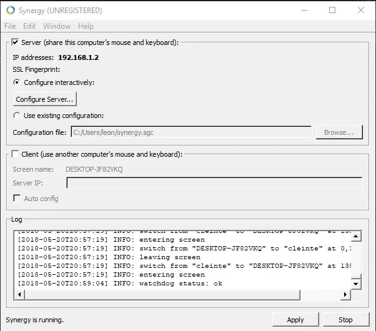The width and height of the screenshot is (376, 331).
Task: Click the log horizontal scrollbar thumb
Action: tap(162, 295)
